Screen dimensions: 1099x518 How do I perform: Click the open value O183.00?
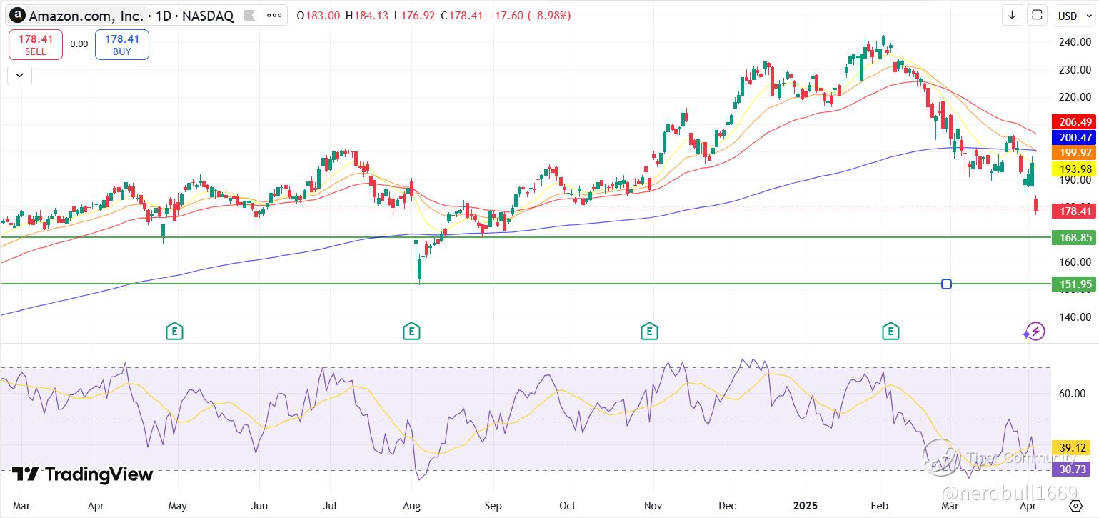click(318, 15)
